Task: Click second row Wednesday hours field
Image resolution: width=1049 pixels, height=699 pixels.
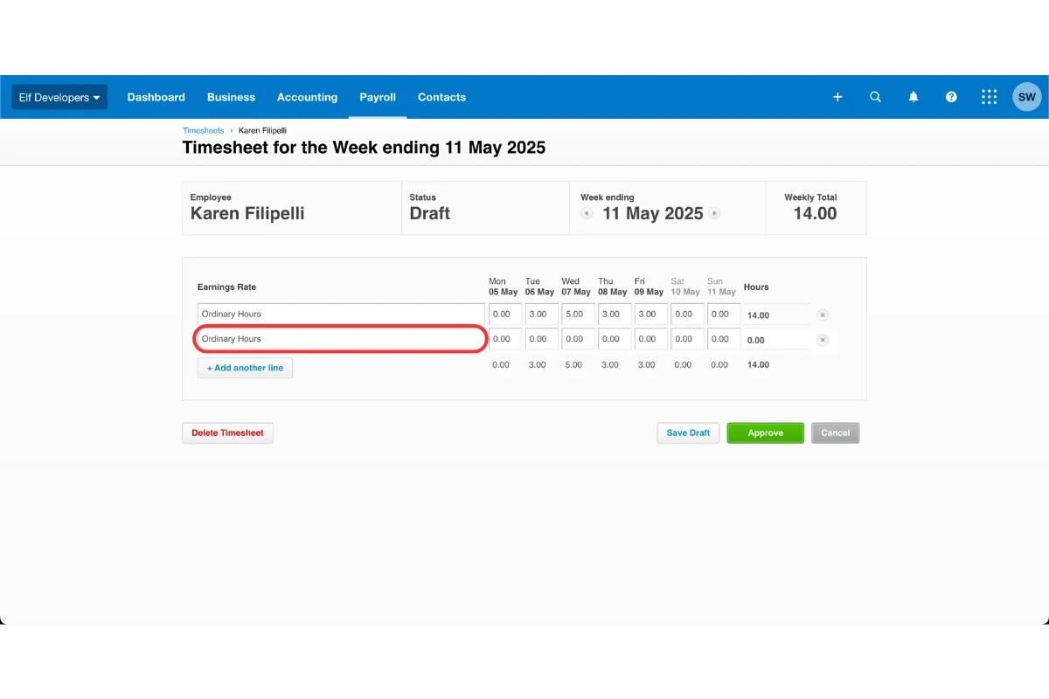Action: [578, 338]
